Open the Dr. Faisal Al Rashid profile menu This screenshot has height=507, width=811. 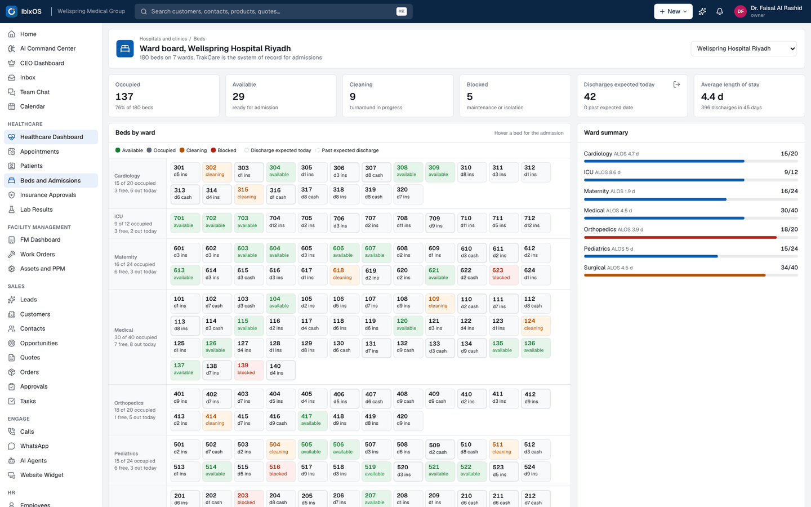point(768,11)
